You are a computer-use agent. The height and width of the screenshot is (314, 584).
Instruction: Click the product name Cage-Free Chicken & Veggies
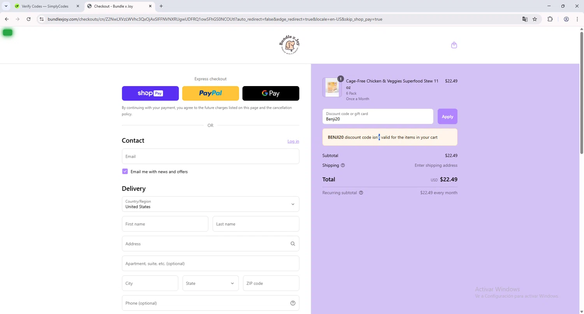[x=392, y=84]
